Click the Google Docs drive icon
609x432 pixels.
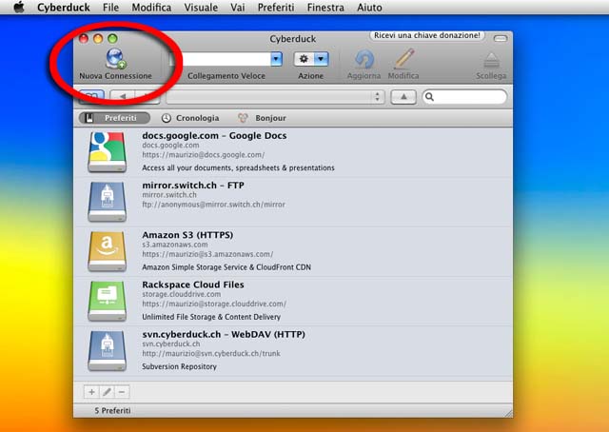pyautogui.click(x=108, y=152)
